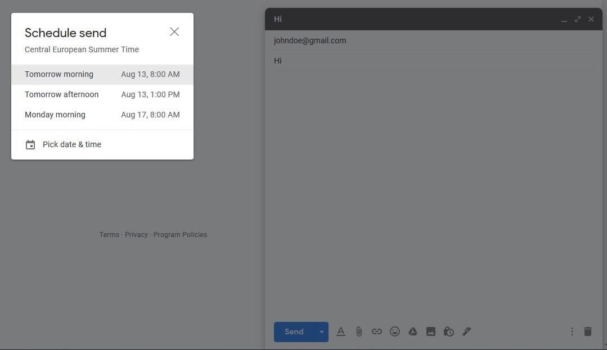Click the Schedule send heading
Viewport: 607px width, 350px height.
tap(65, 33)
